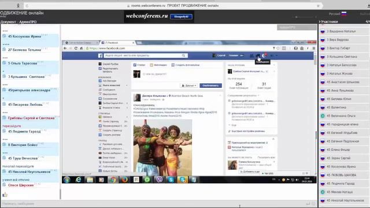Open Events in left sidebar

(x=108, y=94)
